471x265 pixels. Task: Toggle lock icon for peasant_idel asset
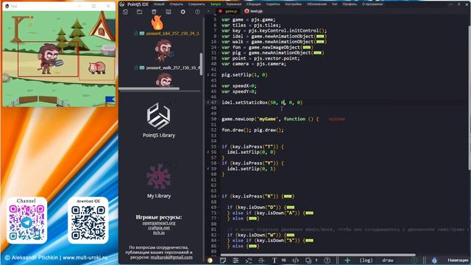(136, 33)
